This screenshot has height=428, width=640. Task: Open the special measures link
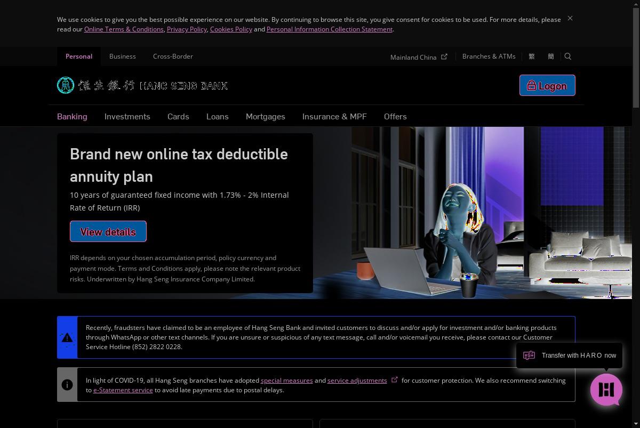click(287, 381)
